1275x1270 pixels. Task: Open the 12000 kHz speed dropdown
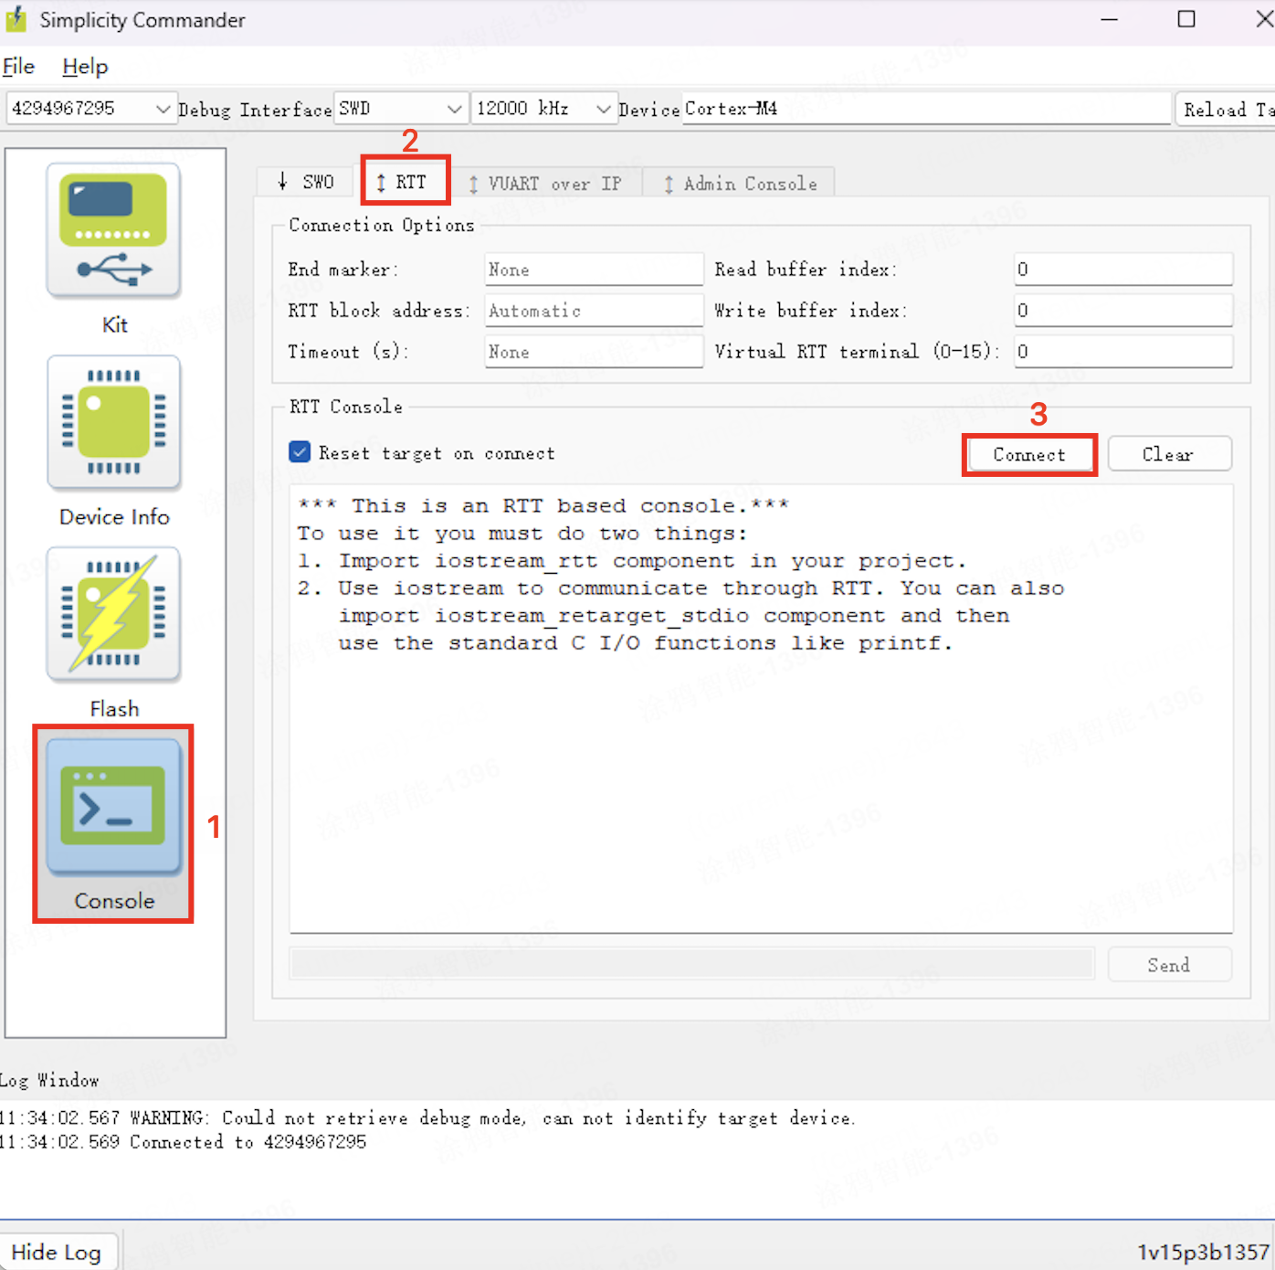pyautogui.click(x=543, y=108)
